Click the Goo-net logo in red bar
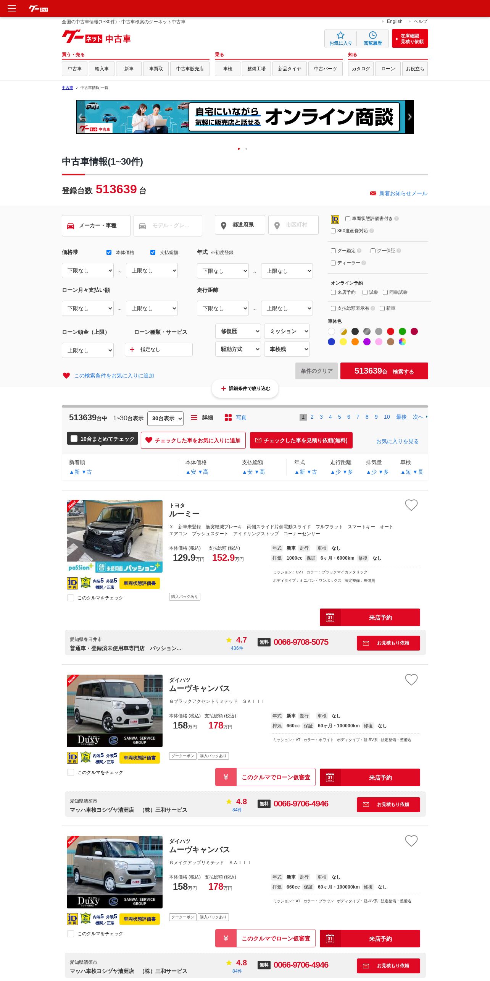This screenshot has width=490, height=981. point(39,8)
